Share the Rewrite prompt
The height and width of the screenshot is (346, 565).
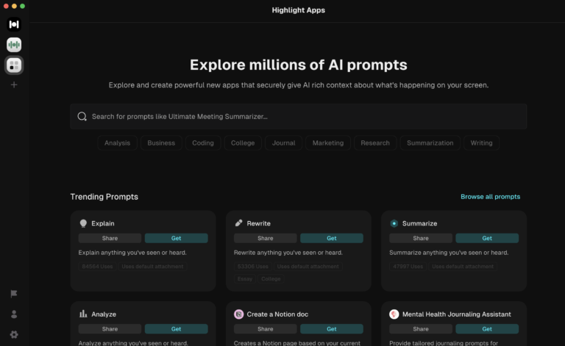click(x=266, y=238)
